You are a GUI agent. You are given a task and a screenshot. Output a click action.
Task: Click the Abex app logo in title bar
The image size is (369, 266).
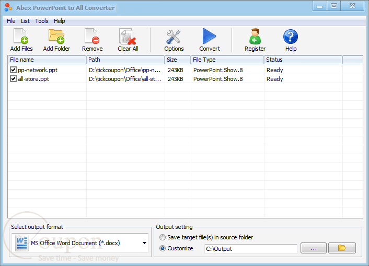8,7
